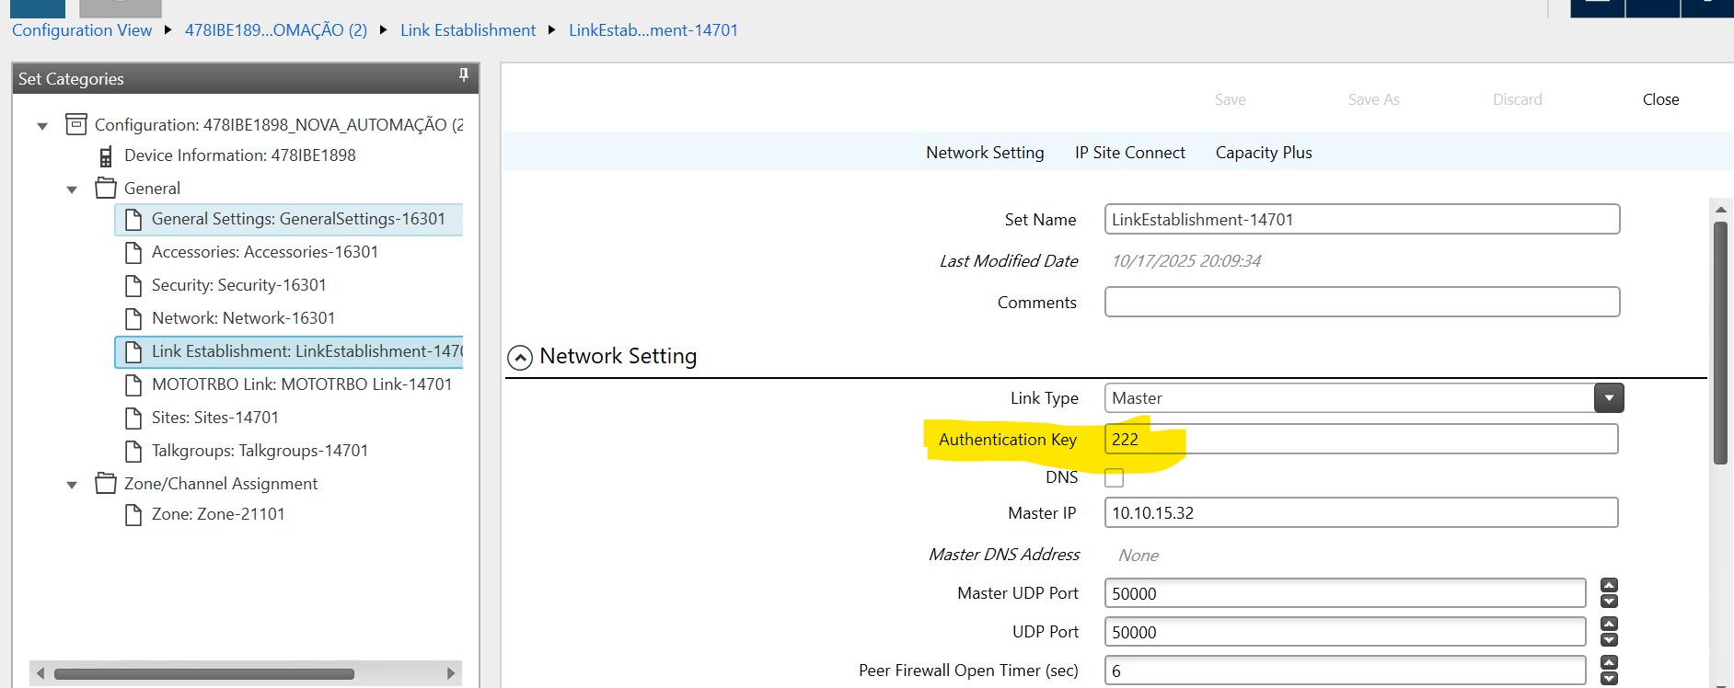Select General Settings: GeneralSettings-16301
The height and width of the screenshot is (688, 1734).
point(289,219)
